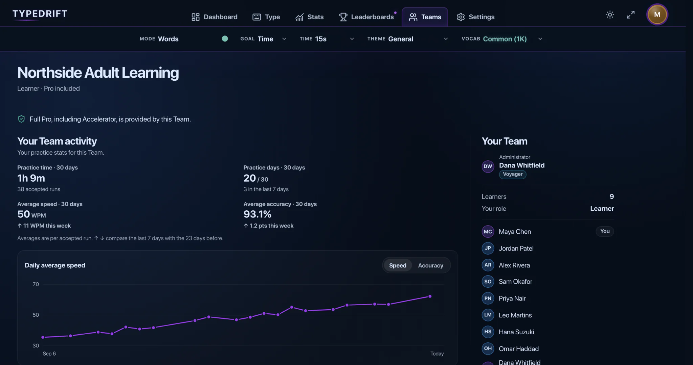The image size is (693, 365).
Task: Click the Omar Haddad name
Action: pyautogui.click(x=519, y=349)
